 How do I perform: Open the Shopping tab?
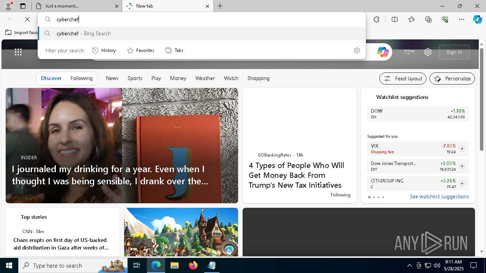[259, 78]
